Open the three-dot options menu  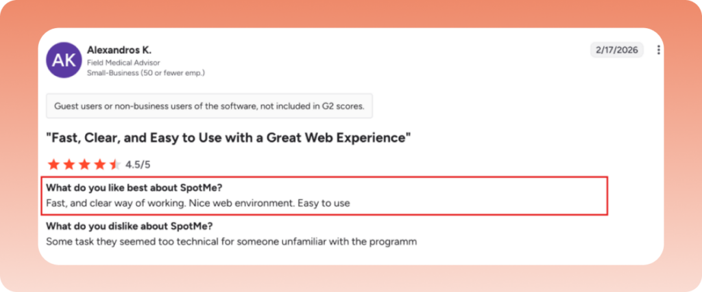tap(658, 50)
